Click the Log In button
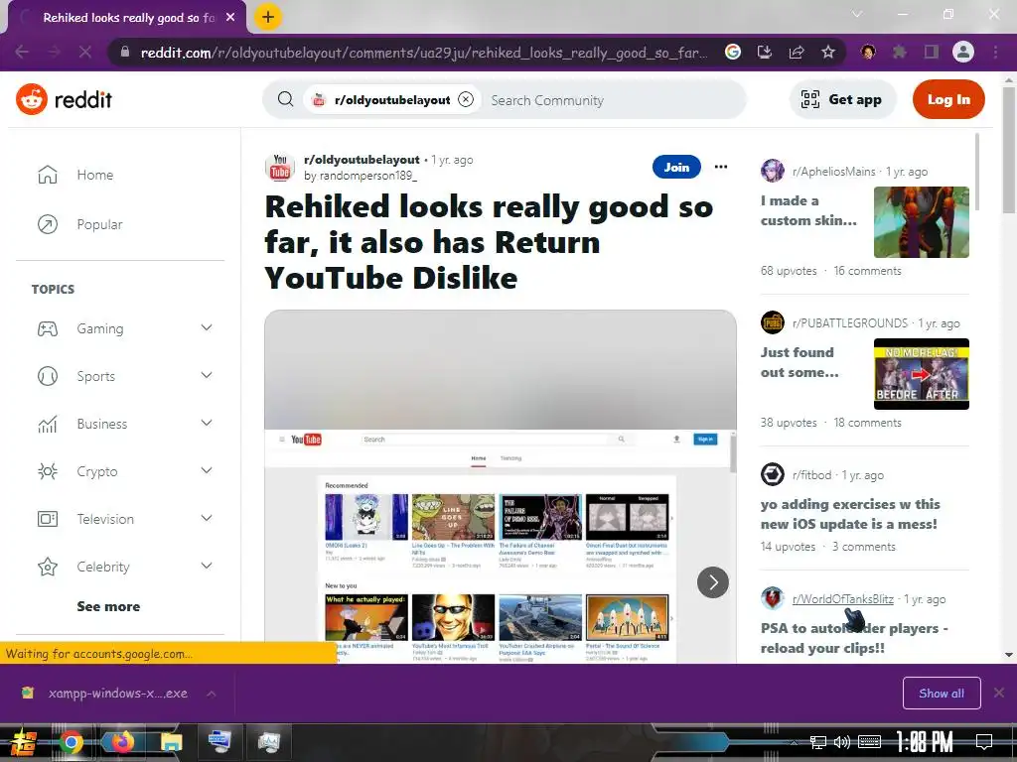The height and width of the screenshot is (762, 1017). pos(948,99)
